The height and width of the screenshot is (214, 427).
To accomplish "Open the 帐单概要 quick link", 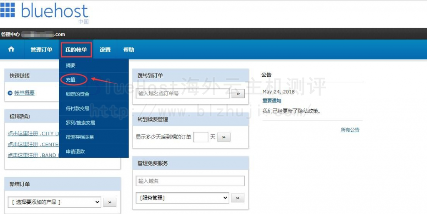I will pos(25,93).
